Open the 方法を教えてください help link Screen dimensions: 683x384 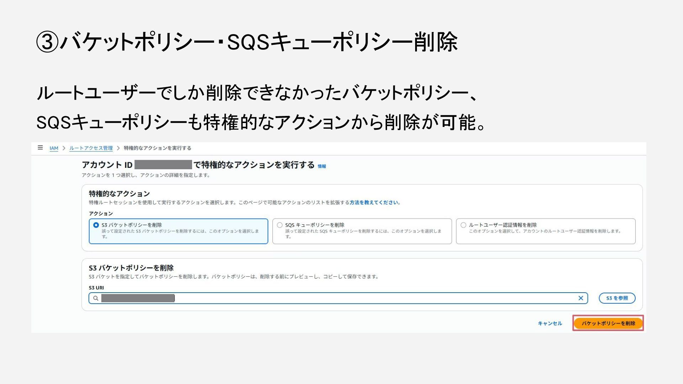[x=374, y=203]
